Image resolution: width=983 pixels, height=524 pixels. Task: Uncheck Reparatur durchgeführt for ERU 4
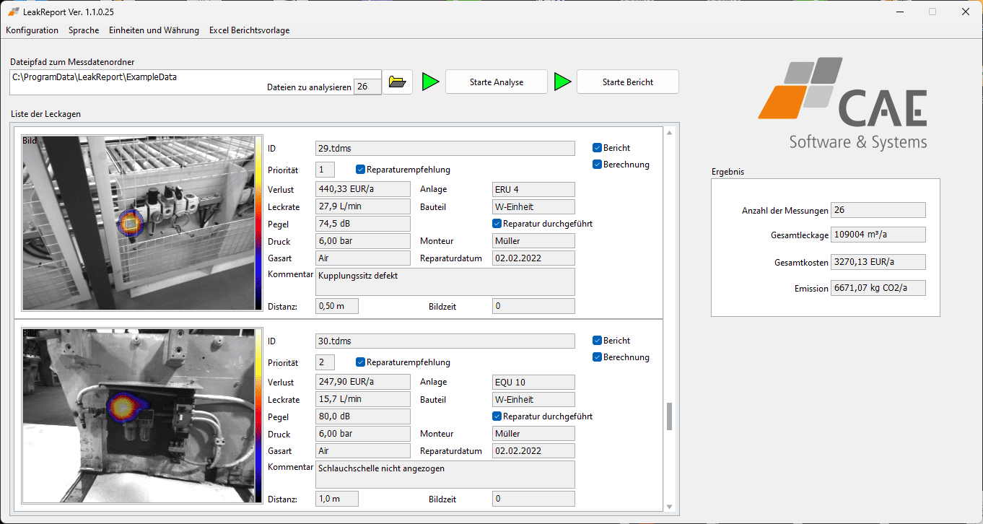tap(497, 223)
